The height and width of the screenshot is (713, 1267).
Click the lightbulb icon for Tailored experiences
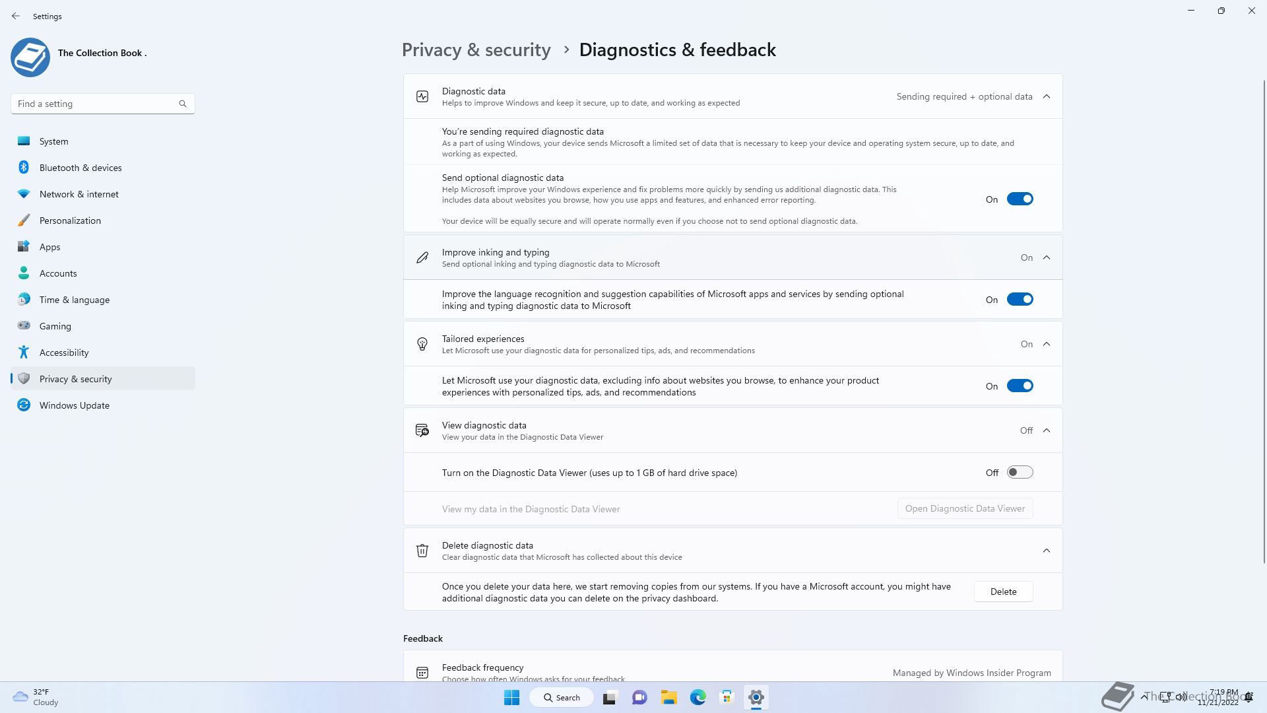point(422,344)
